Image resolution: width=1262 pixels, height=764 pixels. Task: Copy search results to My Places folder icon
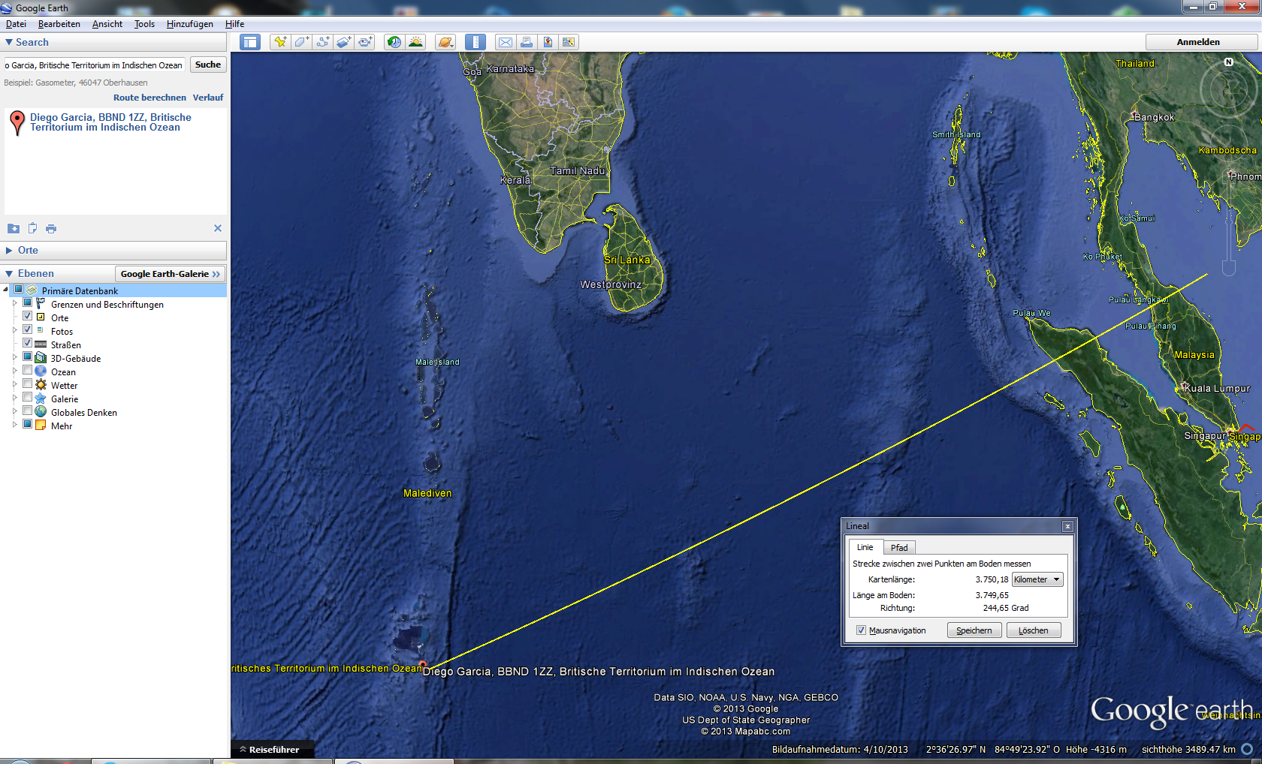tap(14, 228)
